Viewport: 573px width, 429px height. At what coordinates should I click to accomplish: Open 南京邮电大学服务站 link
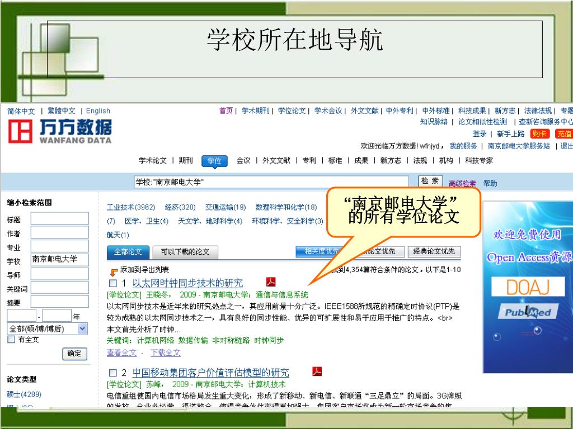[519, 146]
